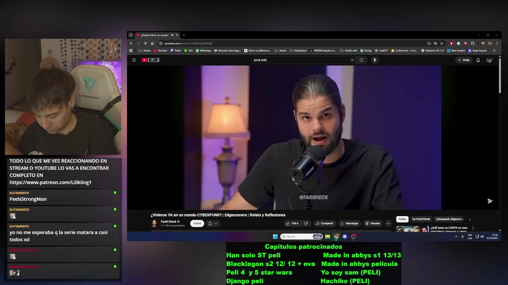Open the Anime bookmark folder
508x285 pixels.
280,51
